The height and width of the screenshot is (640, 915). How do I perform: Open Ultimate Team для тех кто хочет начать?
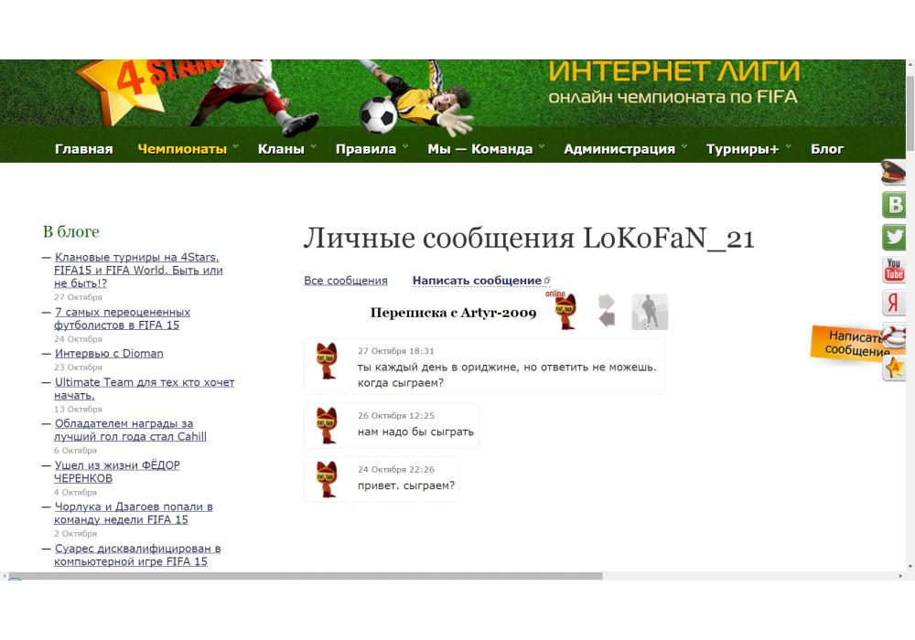coord(145,389)
